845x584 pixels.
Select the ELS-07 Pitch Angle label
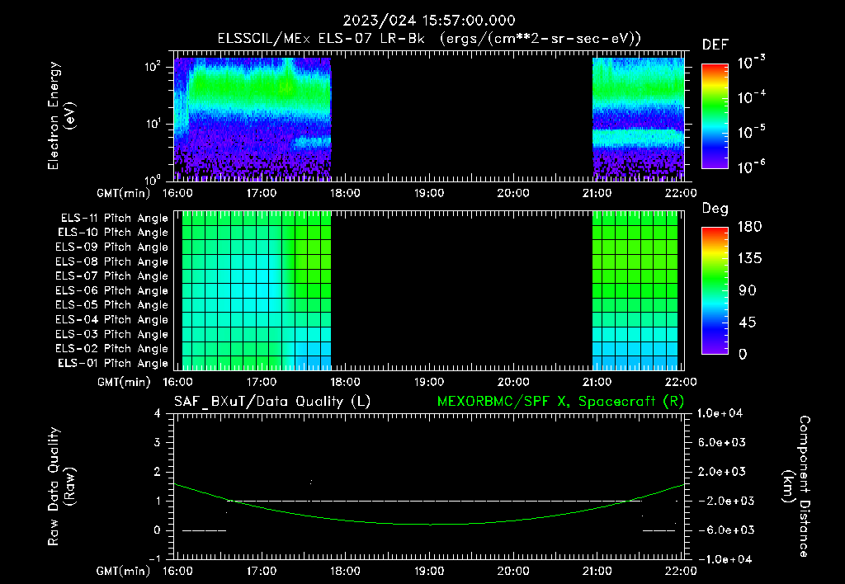point(111,276)
